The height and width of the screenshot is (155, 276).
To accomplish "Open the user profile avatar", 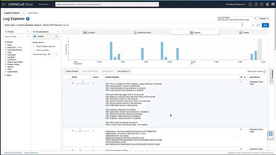I will tap(273, 4).
